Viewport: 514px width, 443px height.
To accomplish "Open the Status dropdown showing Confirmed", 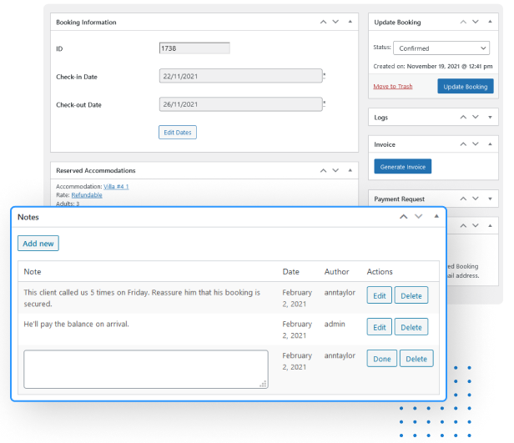I will click(x=441, y=48).
